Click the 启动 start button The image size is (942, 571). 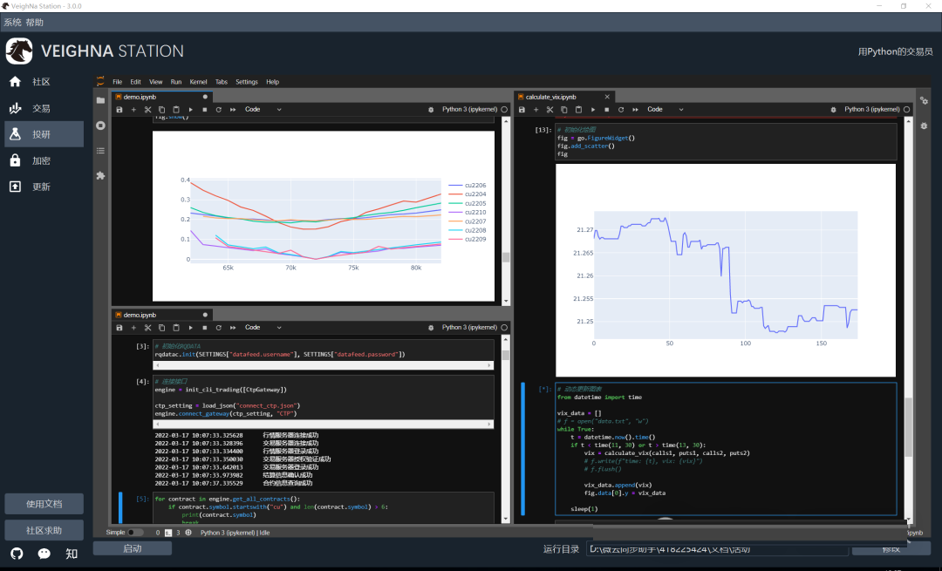(133, 548)
